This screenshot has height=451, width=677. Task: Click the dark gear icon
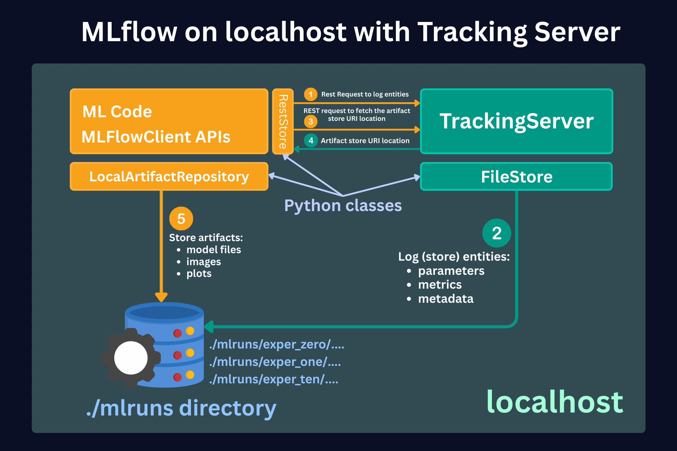131,358
